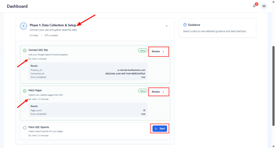The width and height of the screenshot is (275, 148).
Task: Collapse Phase 1 section with chevron
Action: tap(167, 26)
